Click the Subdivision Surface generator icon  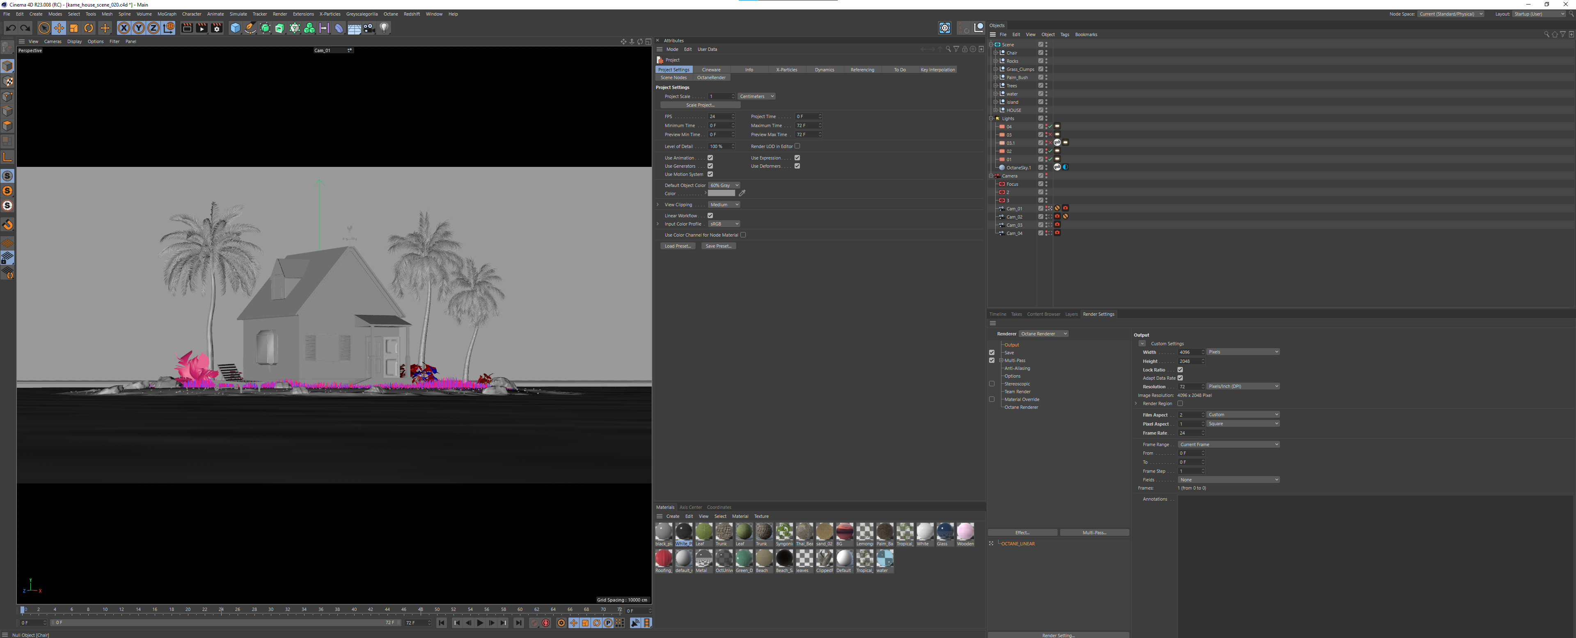(x=265, y=28)
